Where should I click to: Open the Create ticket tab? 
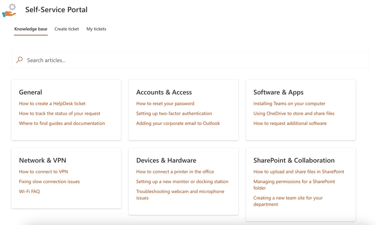click(67, 29)
